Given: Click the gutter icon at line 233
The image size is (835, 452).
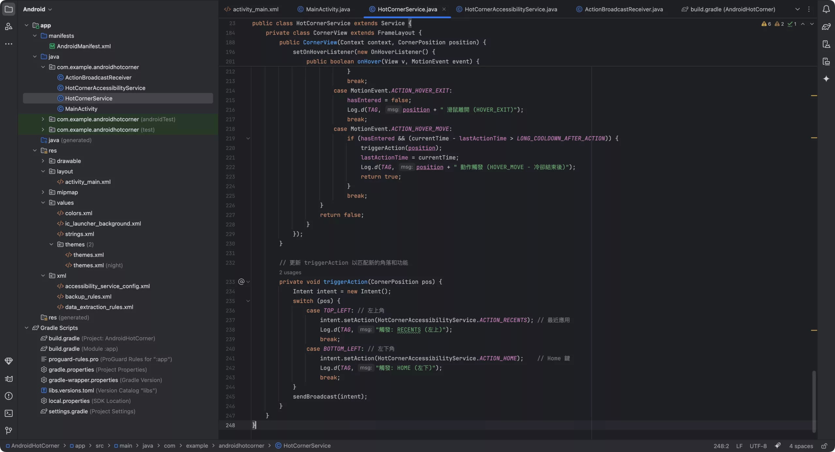Looking at the screenshot, I should (241, 282).
